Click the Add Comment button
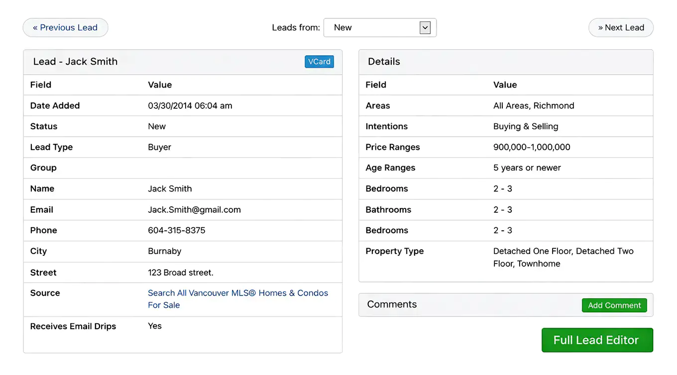 614,305
